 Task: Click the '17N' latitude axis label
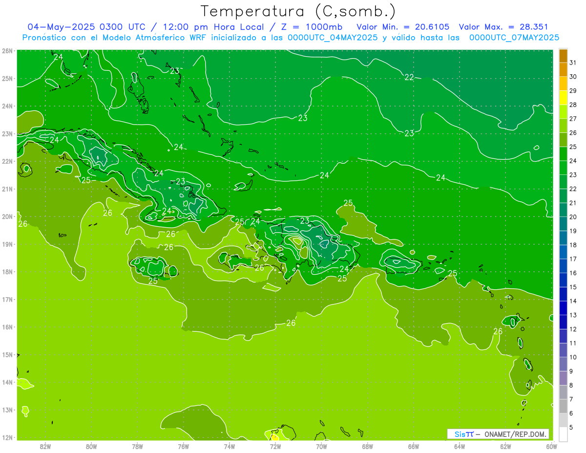tap(7, 300)
